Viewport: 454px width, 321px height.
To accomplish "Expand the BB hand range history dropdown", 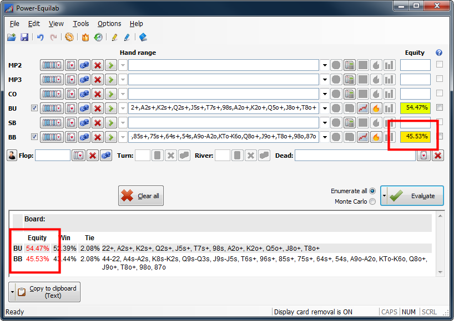I will (x=325, y=137).
